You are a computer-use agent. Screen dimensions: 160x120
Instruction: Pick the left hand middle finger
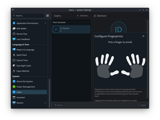[x=107, y=59]
